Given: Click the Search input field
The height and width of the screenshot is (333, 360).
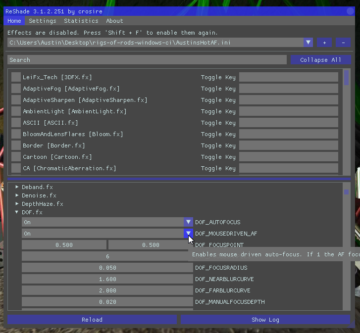Looking at the screenshot, I should [x=147, y=60].
